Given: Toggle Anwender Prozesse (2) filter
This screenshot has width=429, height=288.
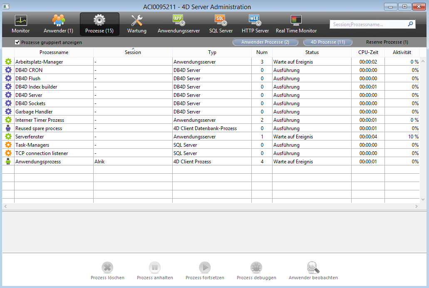Looking at the screenshot, I should click(x=265, y=42).
